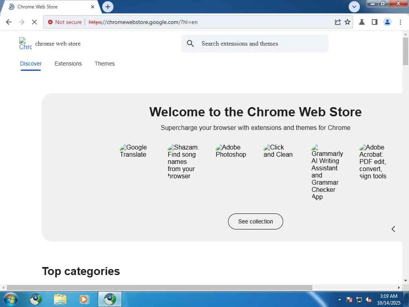Viewport: 409px width, 307px height.
Task: Click the network tray icon
Action: click(x=359, y=299)
